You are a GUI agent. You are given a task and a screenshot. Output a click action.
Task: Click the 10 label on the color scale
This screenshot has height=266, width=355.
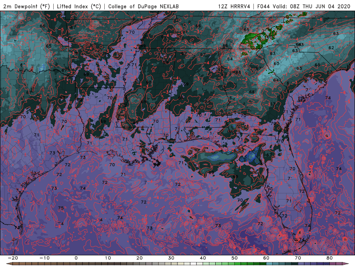108,258
